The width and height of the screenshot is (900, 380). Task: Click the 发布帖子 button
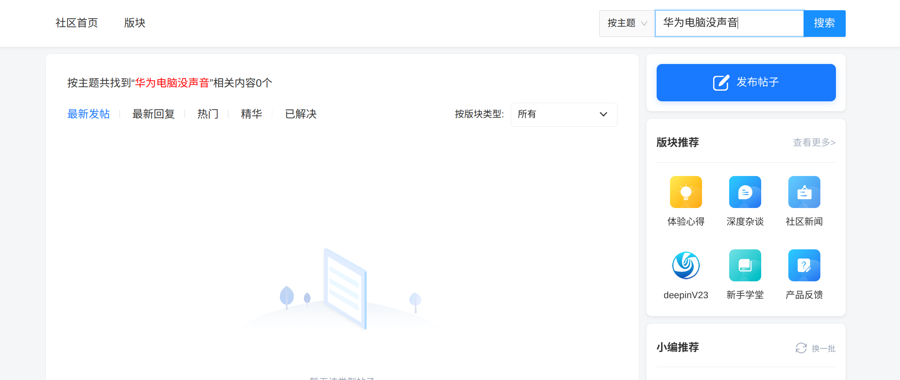[x=746, y=83]
